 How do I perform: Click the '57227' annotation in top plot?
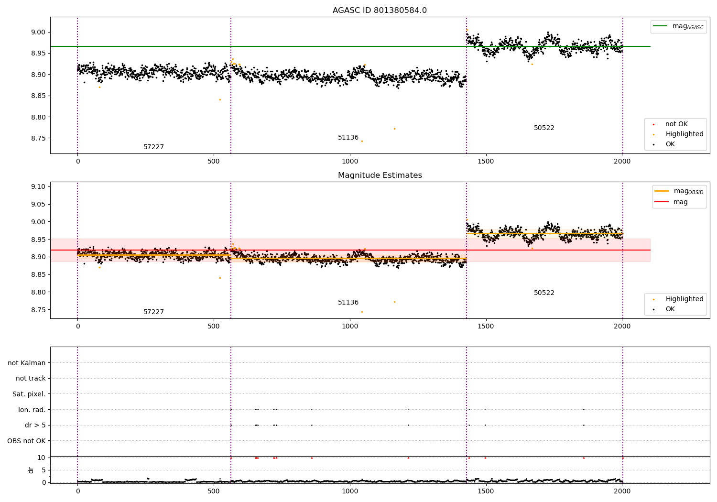pyautogui.click(x=153, y=147)
